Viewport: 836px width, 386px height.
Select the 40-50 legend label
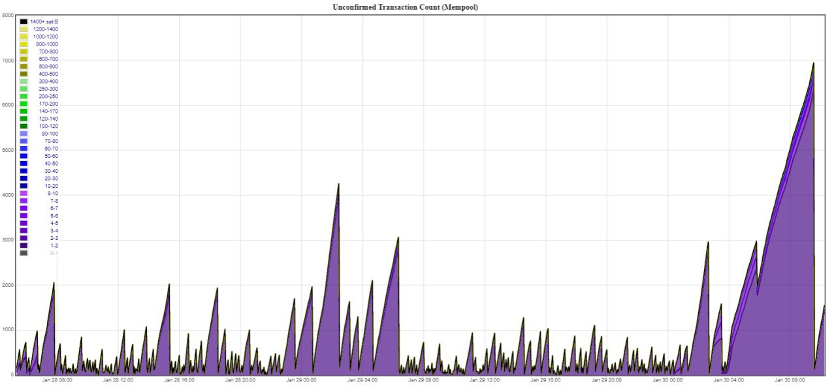coord(51,164)
